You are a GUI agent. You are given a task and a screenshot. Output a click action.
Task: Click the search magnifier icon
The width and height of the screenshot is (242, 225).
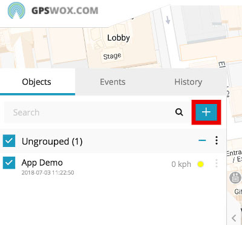179,112
